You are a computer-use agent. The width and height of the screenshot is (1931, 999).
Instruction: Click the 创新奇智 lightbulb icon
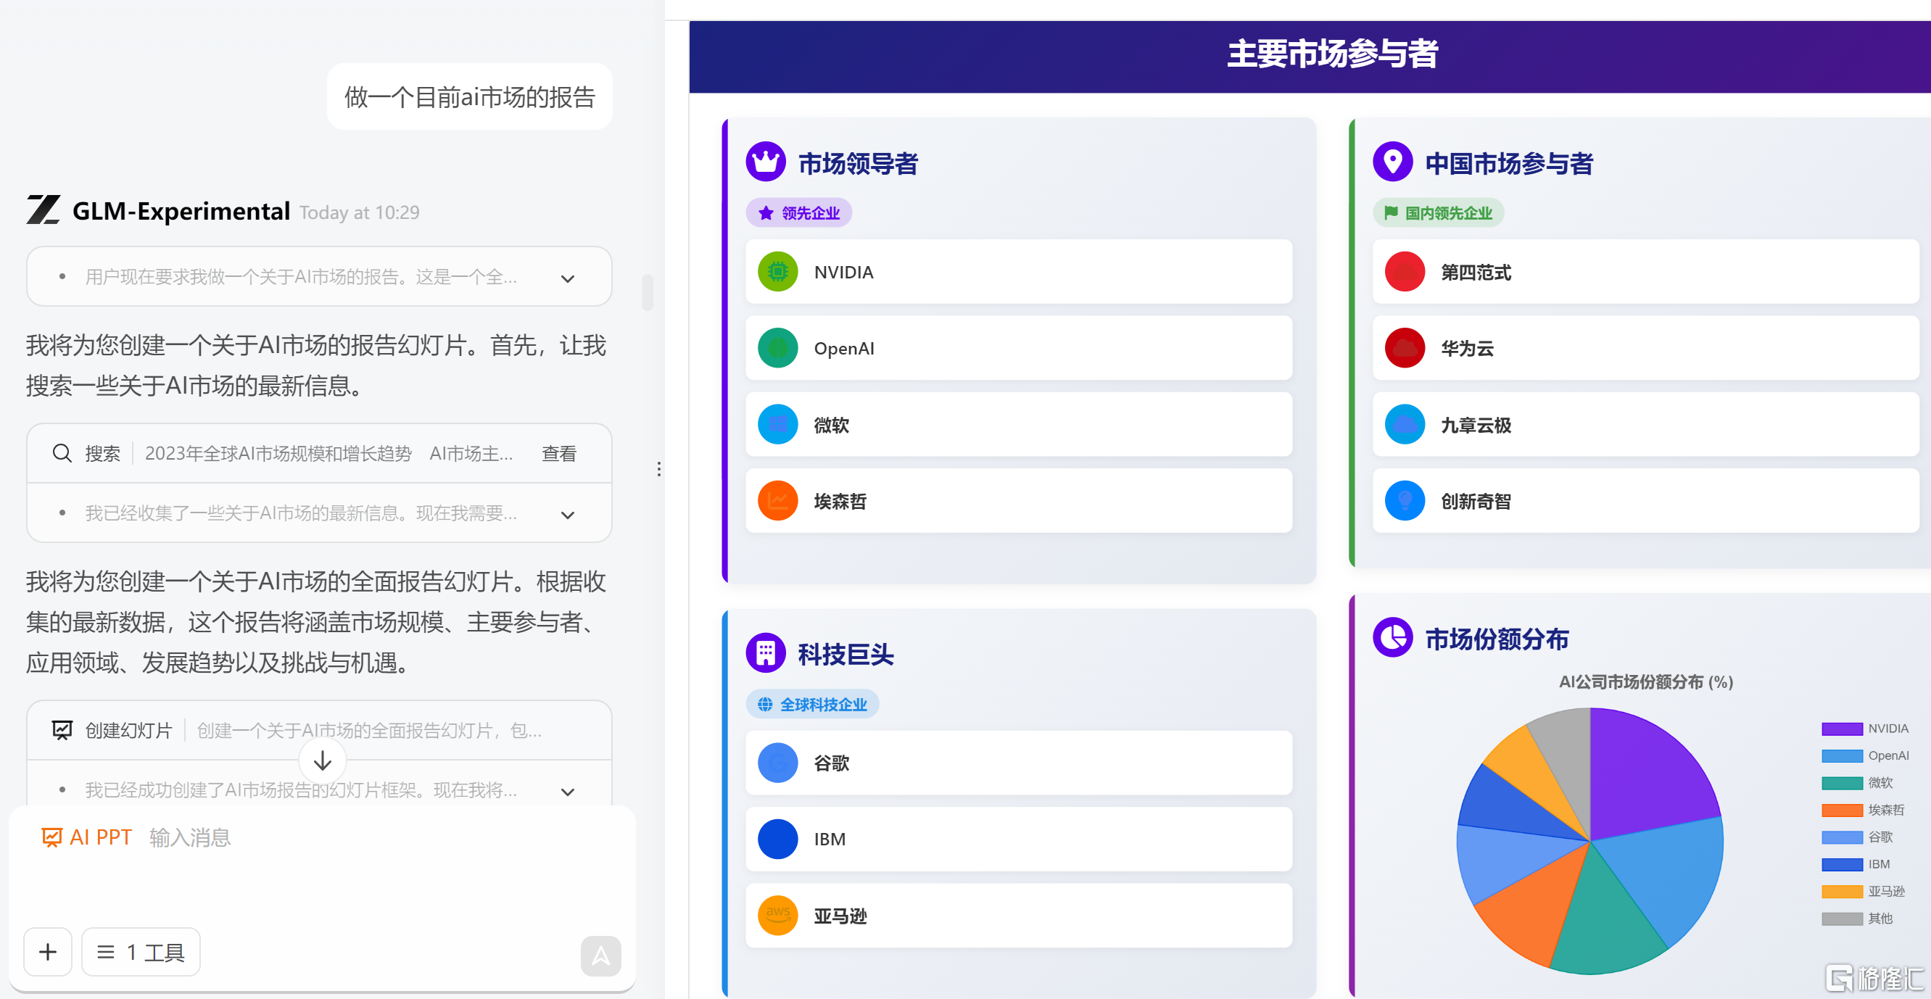pos(1404,501)
